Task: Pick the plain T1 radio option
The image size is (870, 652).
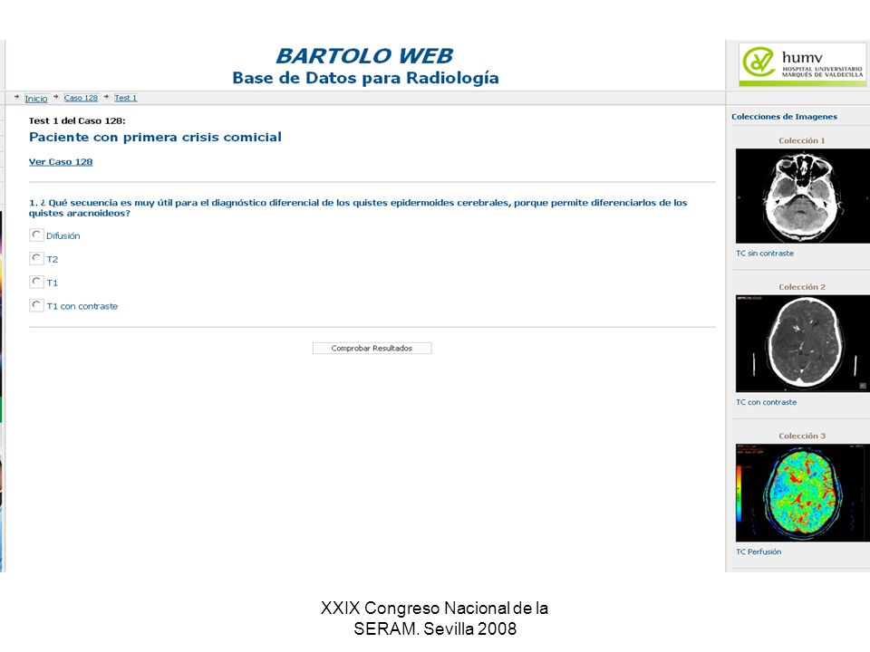Action: click(36, 282)
